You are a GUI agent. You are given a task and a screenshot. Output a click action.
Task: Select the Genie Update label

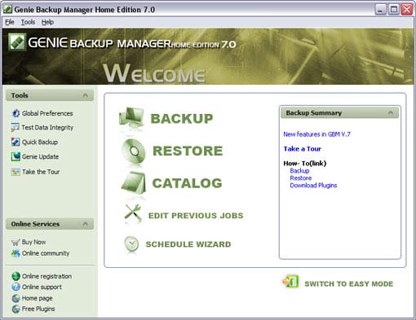point(40,156)
